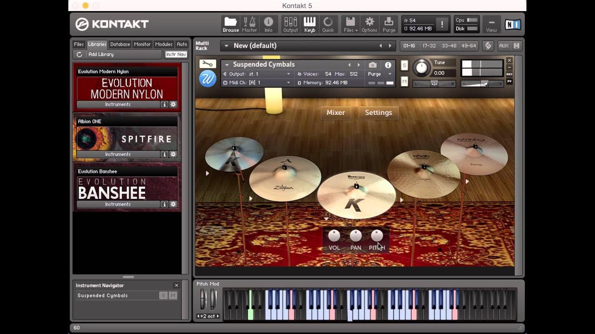Show rack page 17-32
The height and width of the screenshot is (334, 595).
pos(429,45)
